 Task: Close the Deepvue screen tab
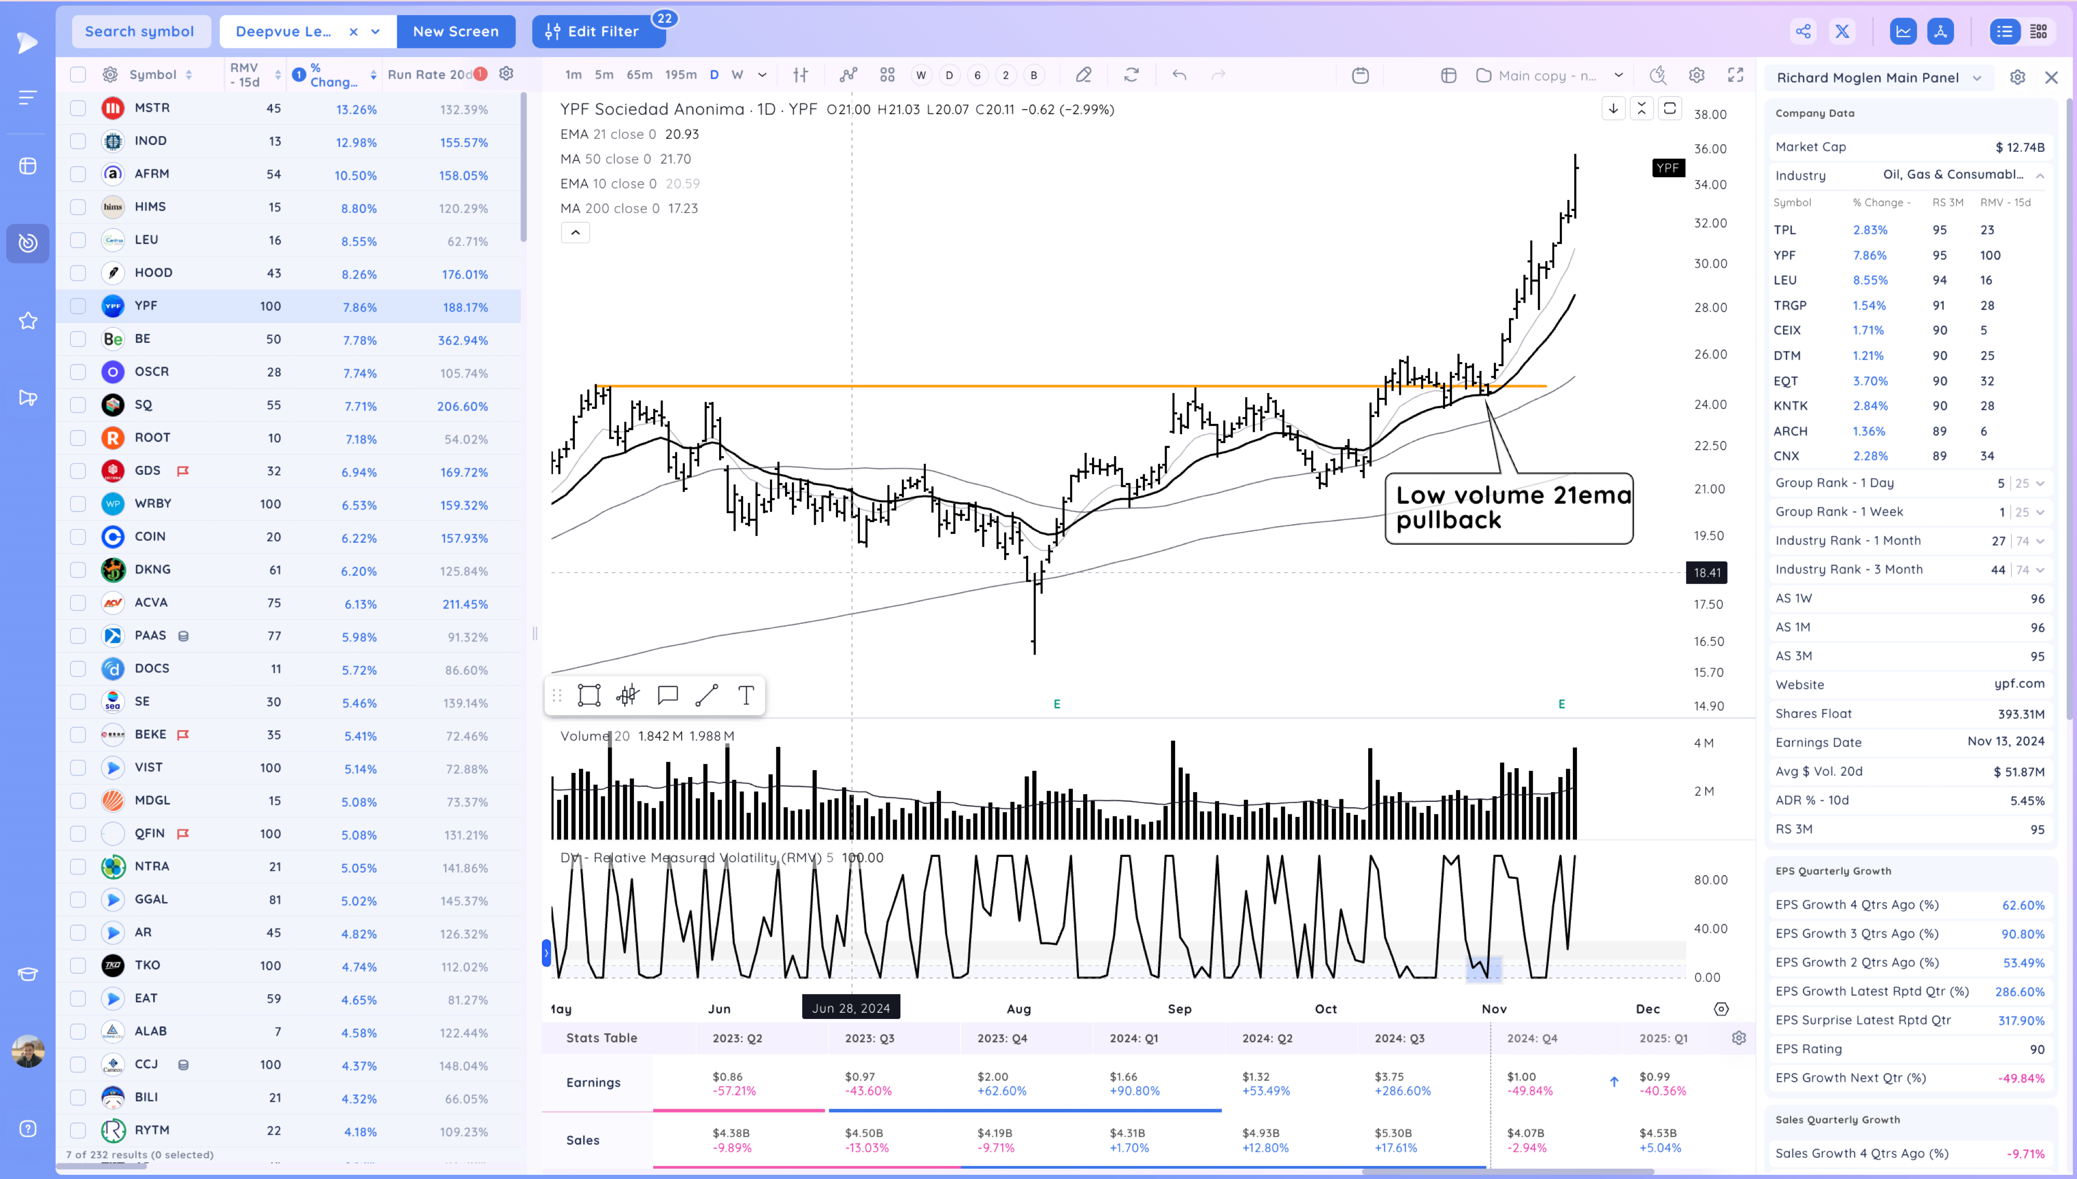click(353, 32)
